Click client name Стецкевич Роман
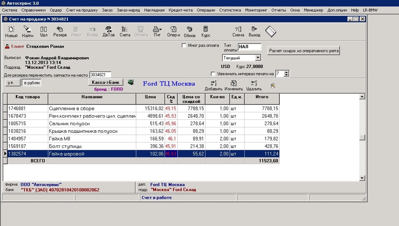399x226 pixels. click(x=45, y=46)
